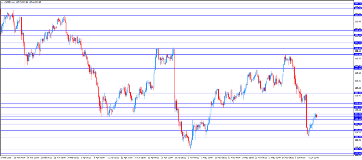Select the 112.15 price level label
Screen dimensions: 362x160
tap(358, 43)
